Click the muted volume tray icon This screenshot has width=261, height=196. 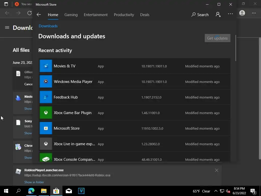tap(228, 191)
